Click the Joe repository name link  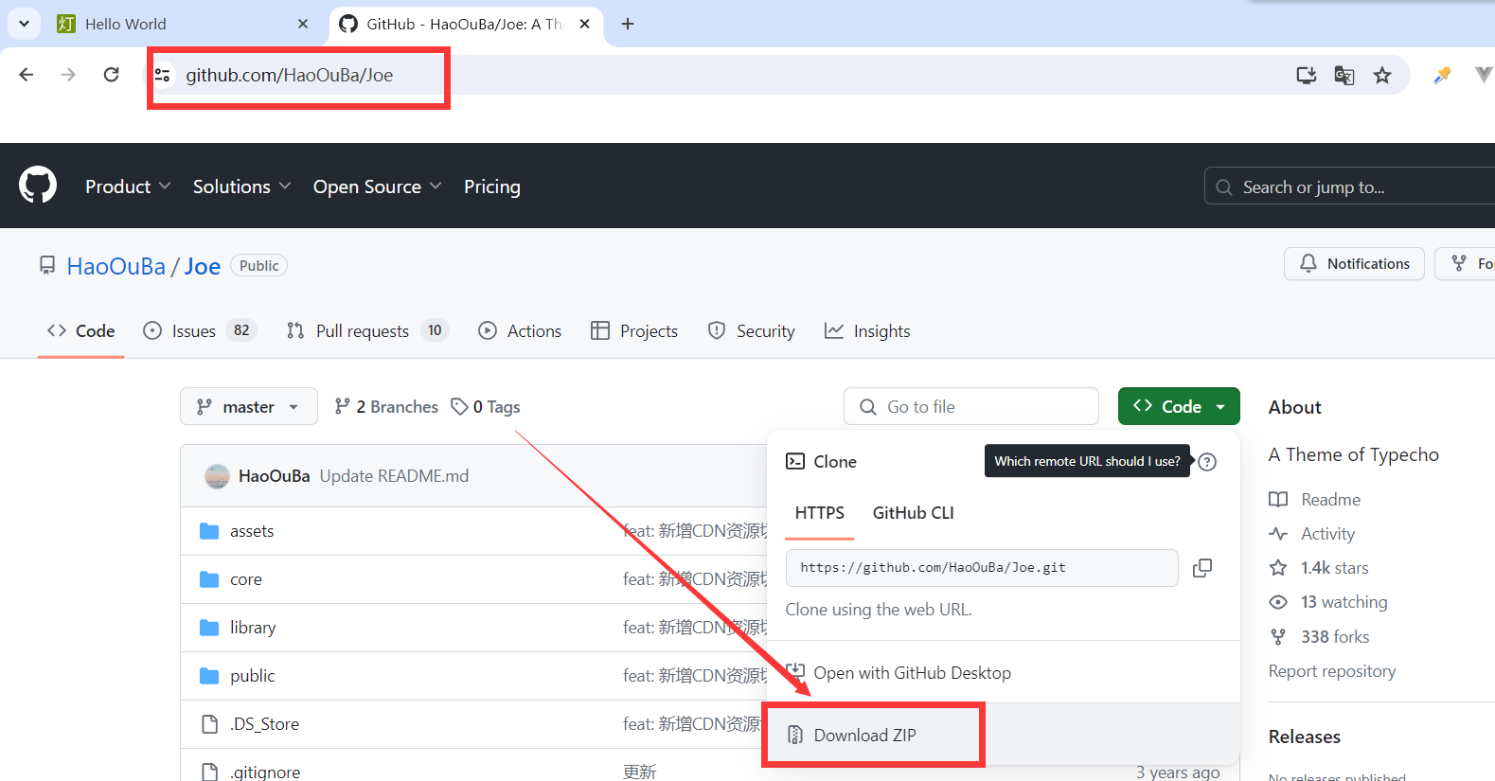pyautogui.click(x=203, y=267)
